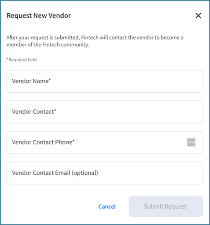Click the Fintech community description paragraph
Screen dimensions: 210x225
(95, 41)
